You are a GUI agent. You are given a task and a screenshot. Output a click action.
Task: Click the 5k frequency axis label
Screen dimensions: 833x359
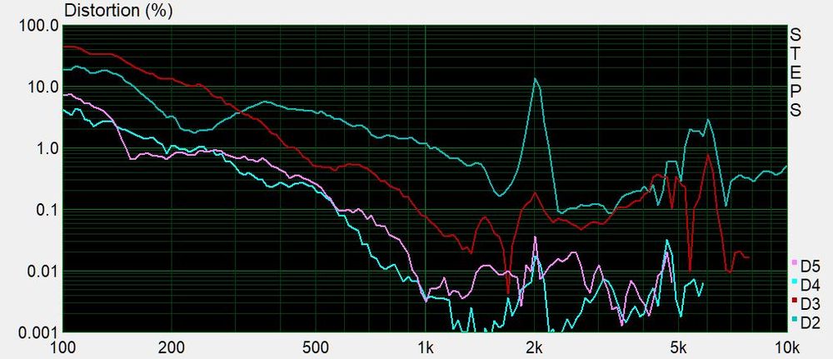click(678, 348)
